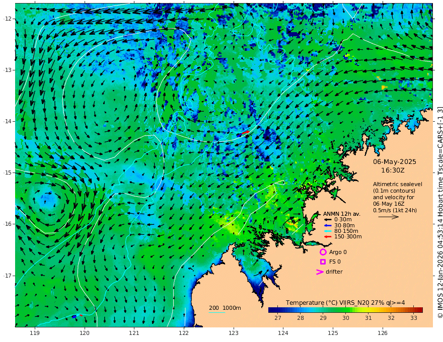Click the 32 colorbar tick label
This screenshot has width=443, height=342.
point(391,318)
